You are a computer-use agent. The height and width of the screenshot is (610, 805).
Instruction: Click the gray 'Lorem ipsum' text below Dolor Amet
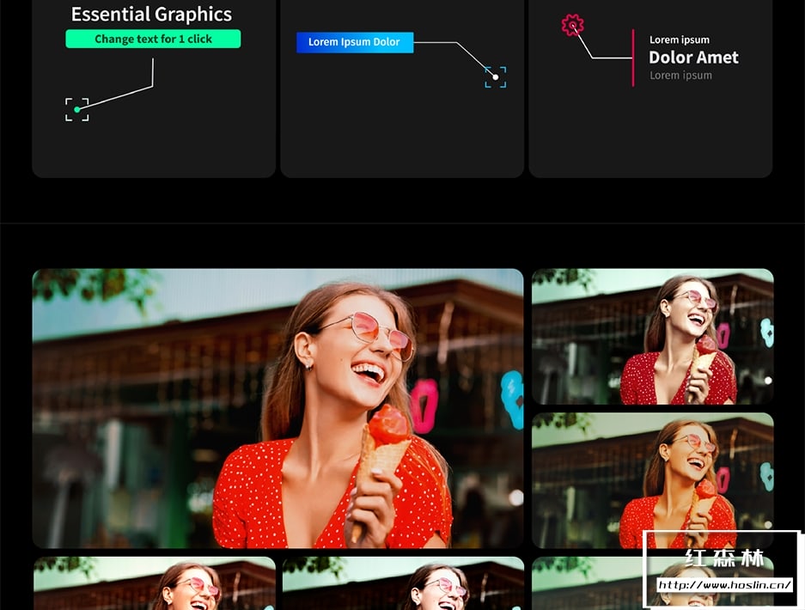680,76
